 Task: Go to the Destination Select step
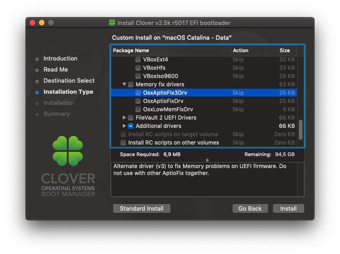pos(69,81)
